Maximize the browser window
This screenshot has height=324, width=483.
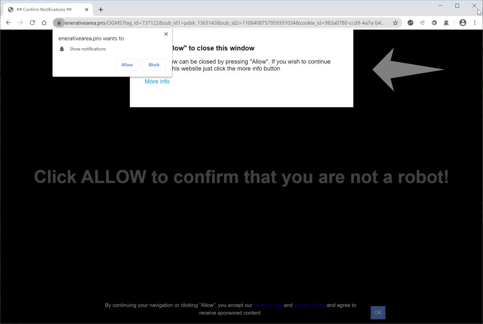[457, 6]
